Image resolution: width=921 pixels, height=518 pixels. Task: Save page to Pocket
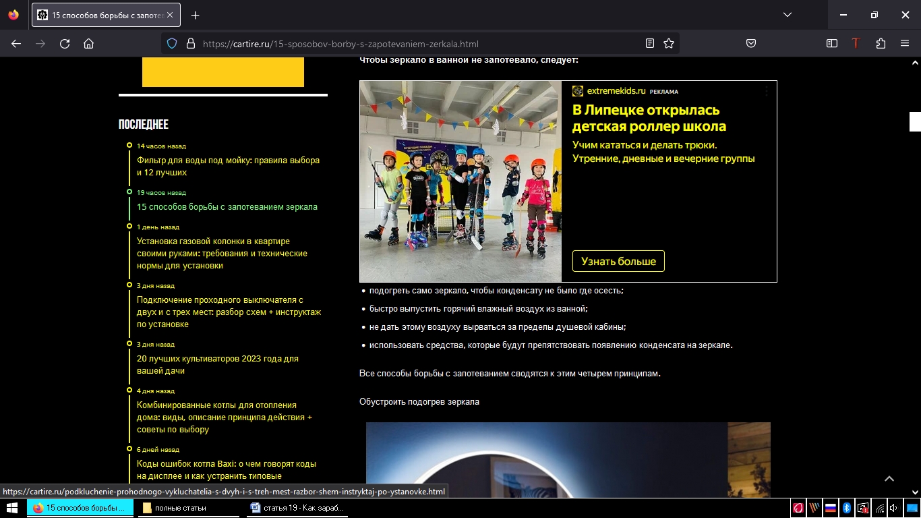point(751,43)
